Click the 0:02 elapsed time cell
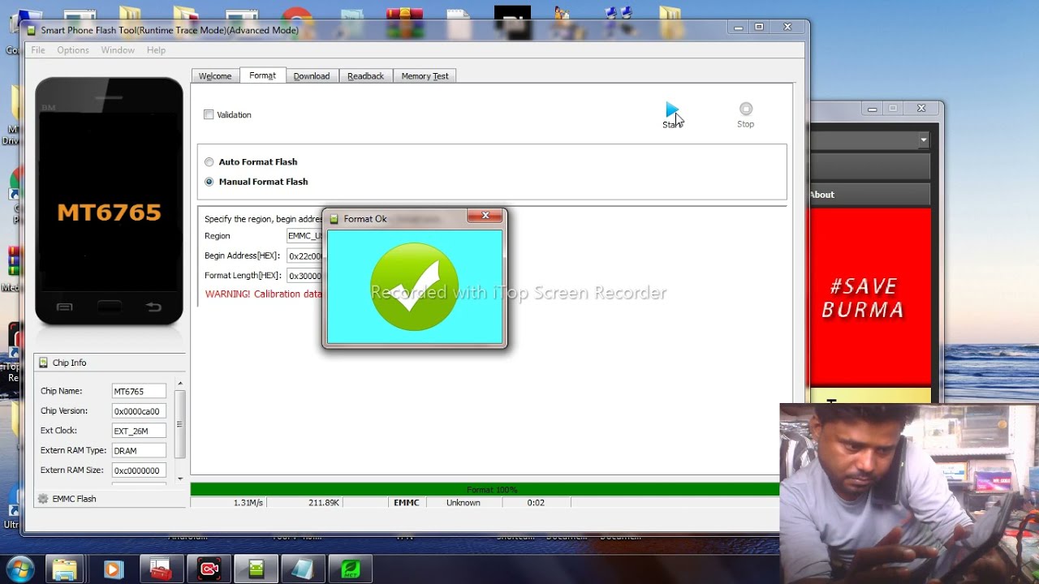This screenshot has width=1039, height=584. (x=536, y=503)
